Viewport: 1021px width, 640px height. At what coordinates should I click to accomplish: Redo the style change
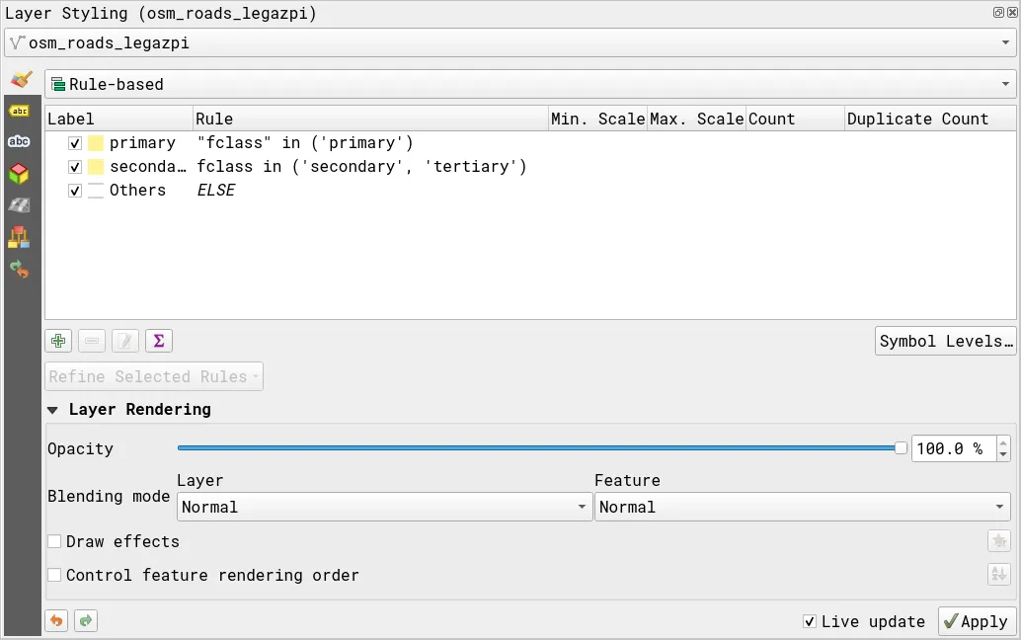[x=85, y=620]
